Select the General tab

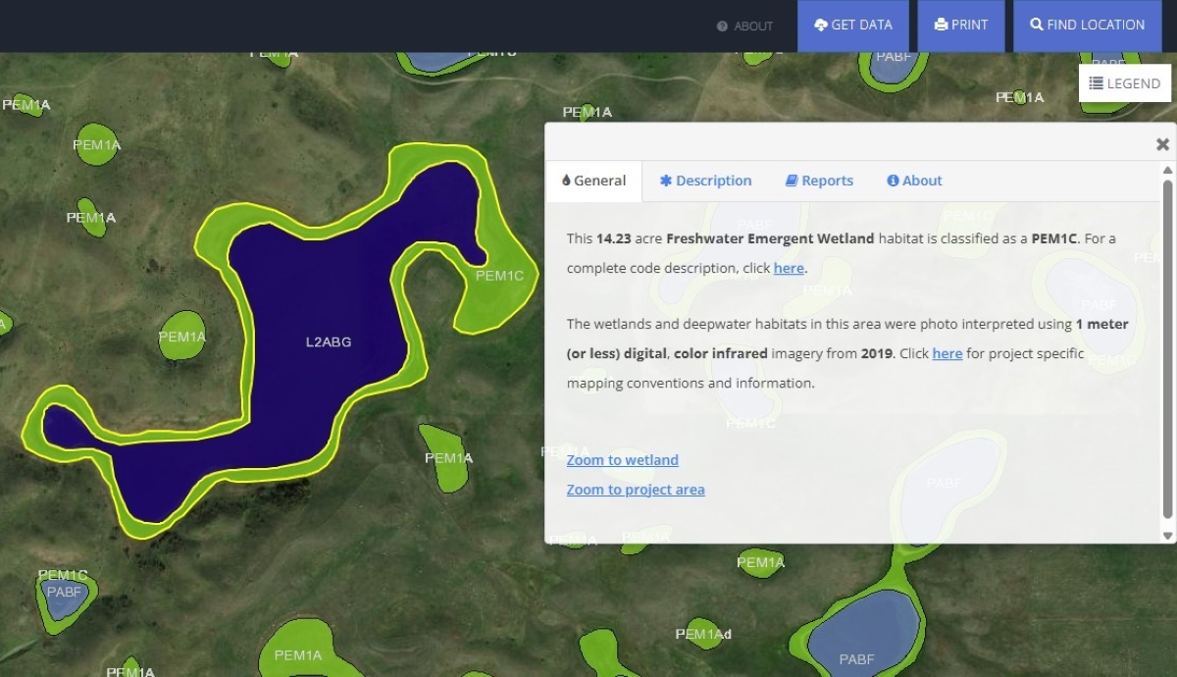point(593,181)
